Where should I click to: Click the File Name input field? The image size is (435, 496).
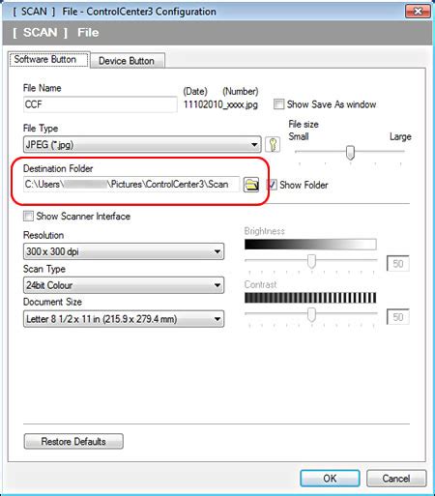click(x=101, y=104)
